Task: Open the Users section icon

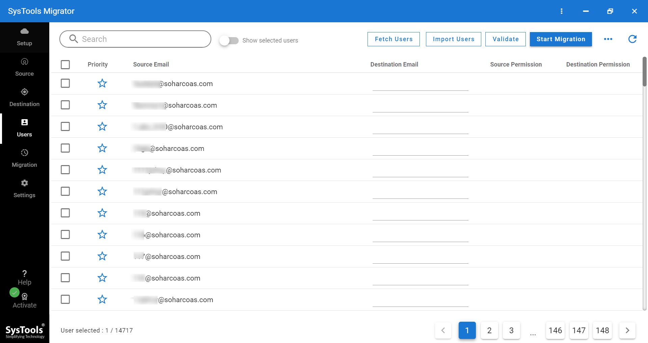Action: [x=24, y=122]
